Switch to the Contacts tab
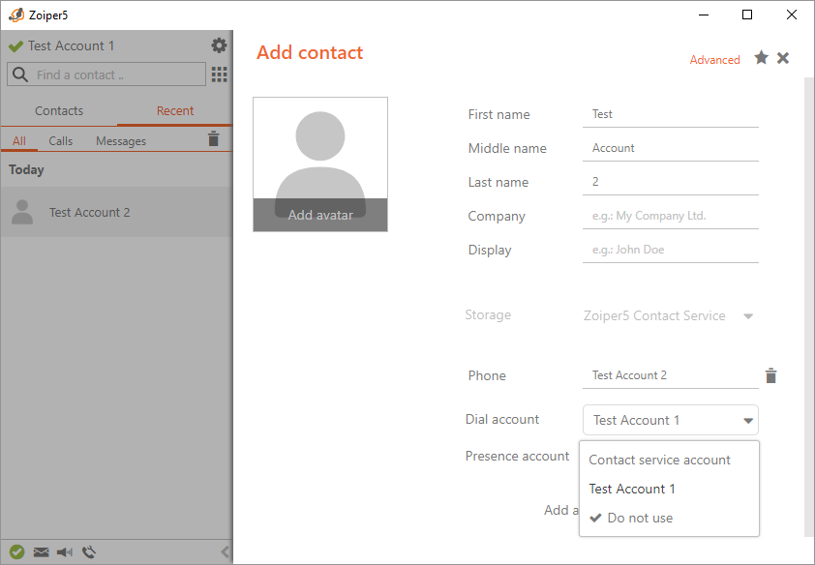Viewport: 815px width, 565px height. coord(59,111)
